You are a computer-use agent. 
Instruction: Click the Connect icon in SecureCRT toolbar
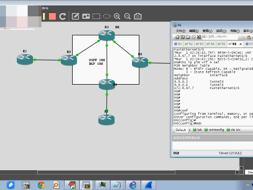point(177,37)
